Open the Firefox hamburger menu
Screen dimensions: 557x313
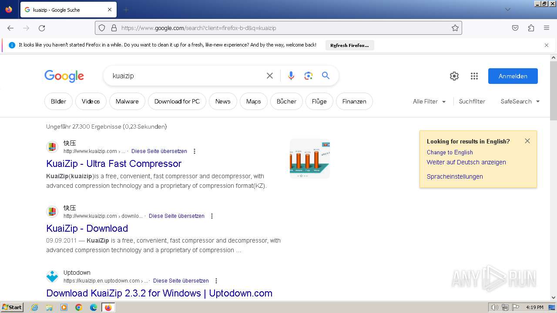(x=547, y=28)
